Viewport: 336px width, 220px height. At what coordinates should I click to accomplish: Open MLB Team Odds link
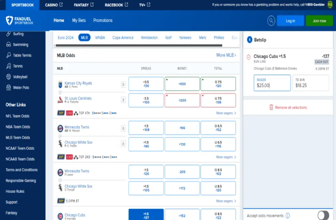click(18, 138)
